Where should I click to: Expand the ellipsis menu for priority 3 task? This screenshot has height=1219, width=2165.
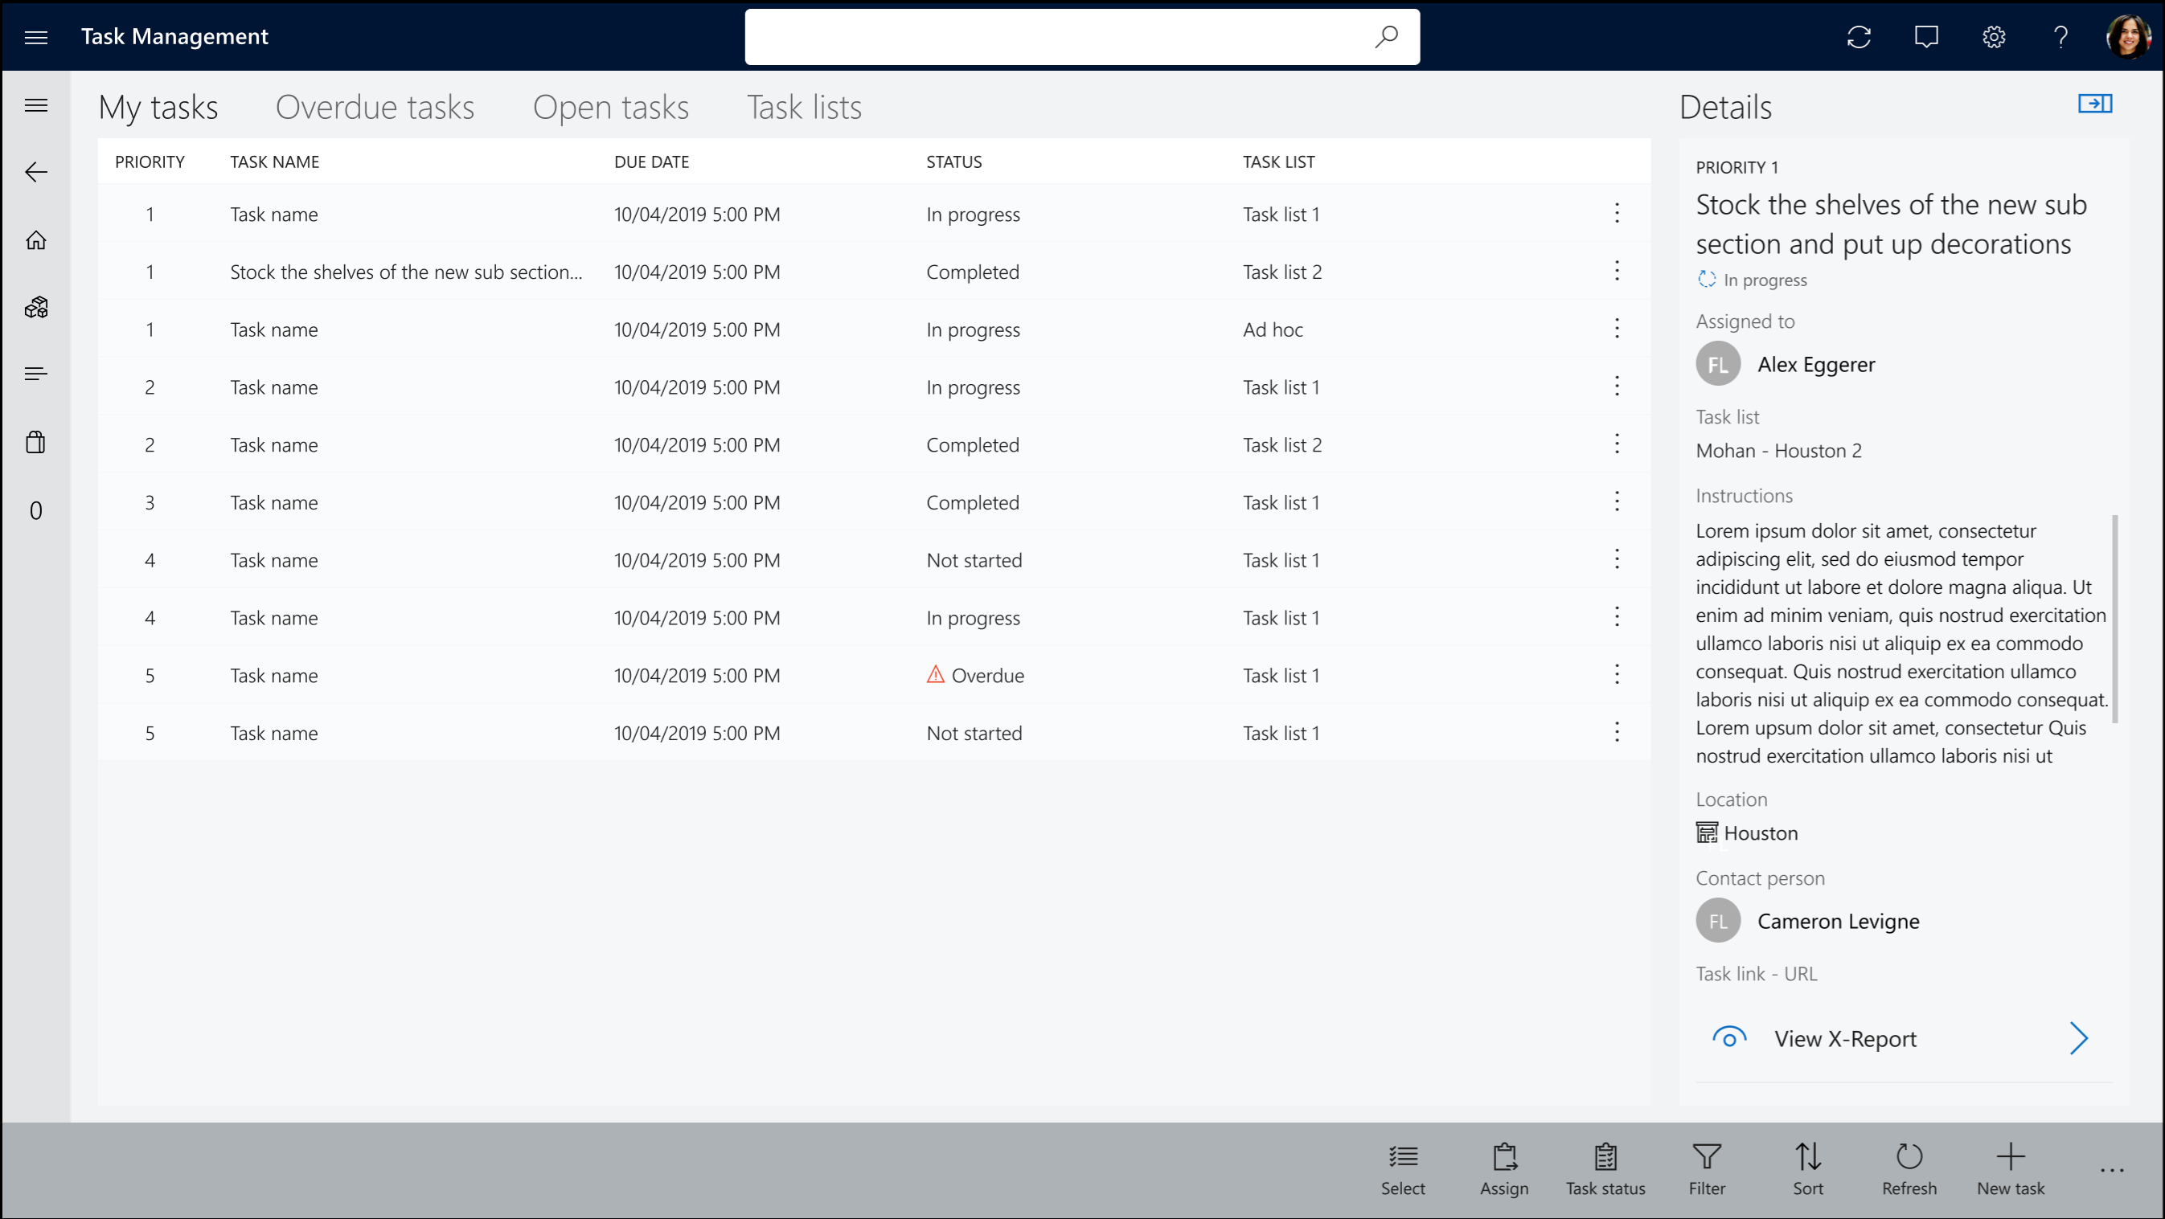(x=1617, y=501)
